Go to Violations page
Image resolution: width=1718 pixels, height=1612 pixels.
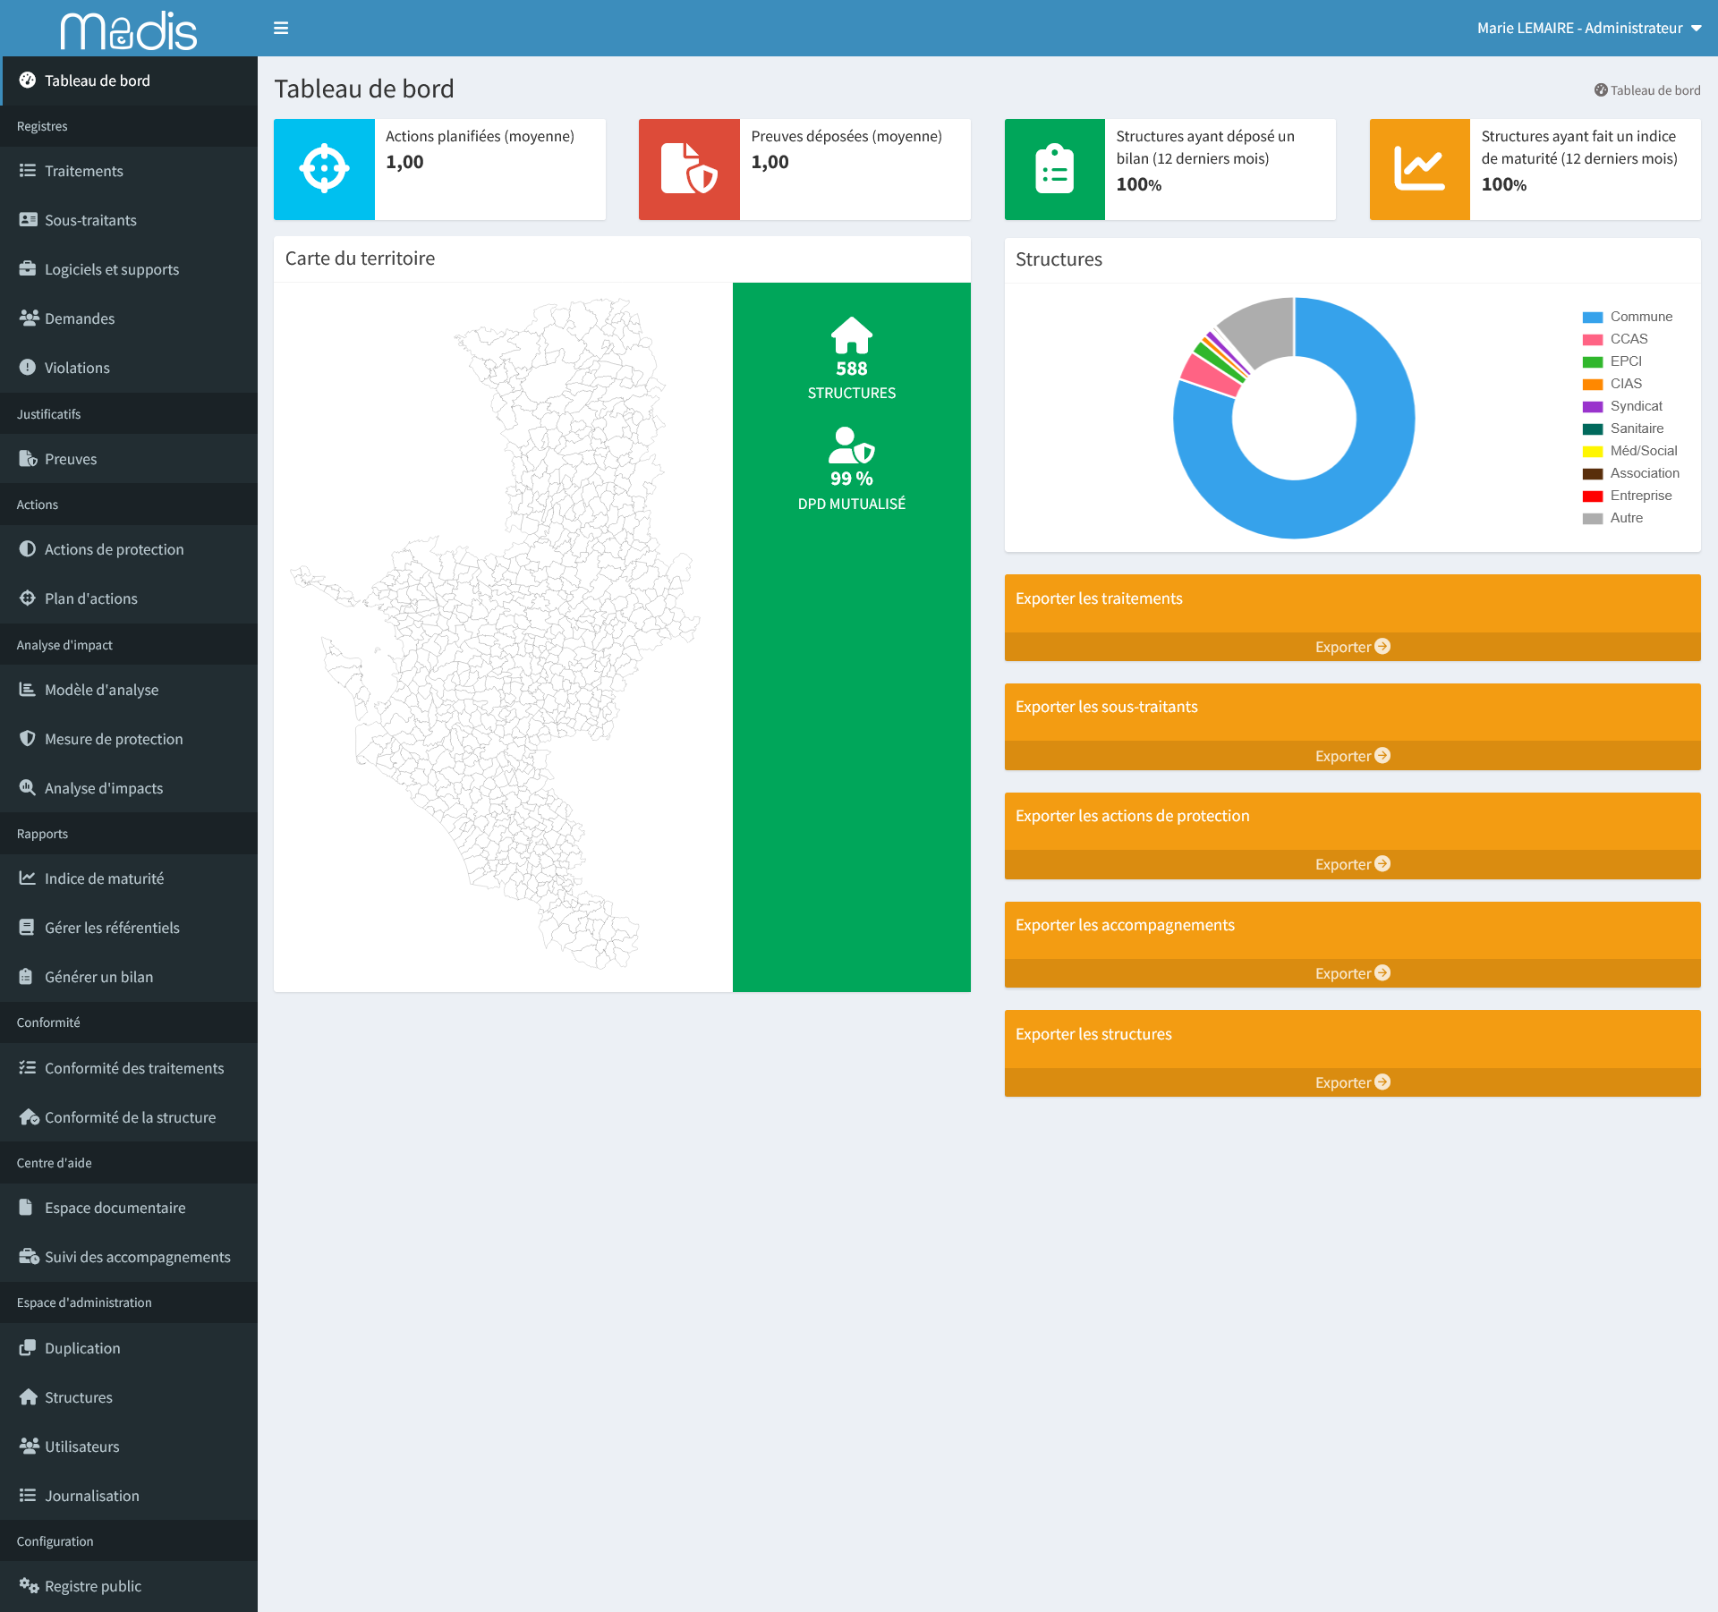pos(129,368)
